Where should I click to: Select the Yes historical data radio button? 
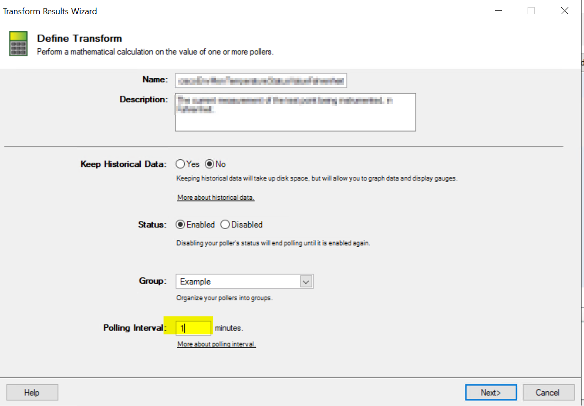(x=180, y=164)
